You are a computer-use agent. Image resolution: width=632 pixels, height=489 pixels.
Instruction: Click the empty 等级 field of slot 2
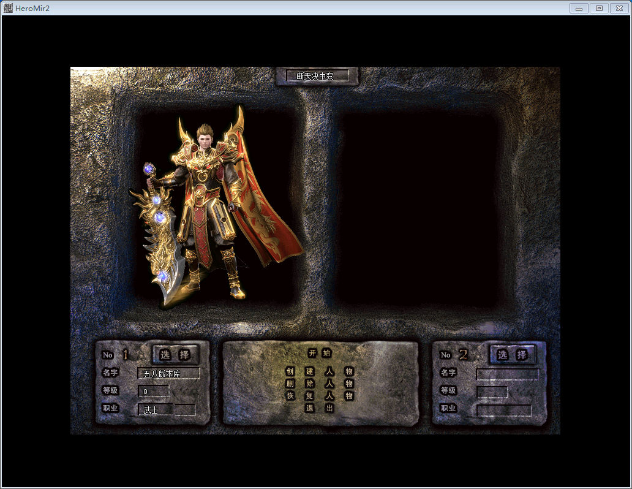click(492, 392)
